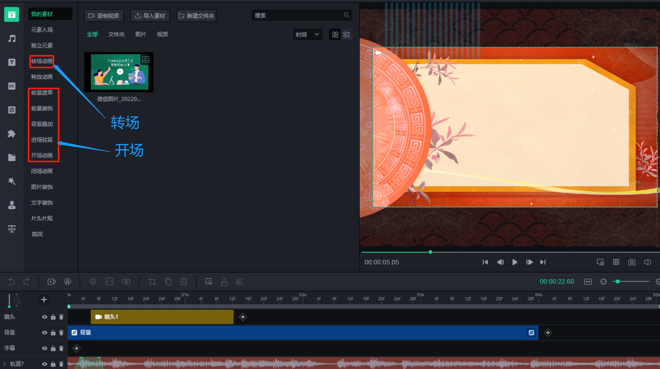Lock the 轨道7 track

[53, 364]
